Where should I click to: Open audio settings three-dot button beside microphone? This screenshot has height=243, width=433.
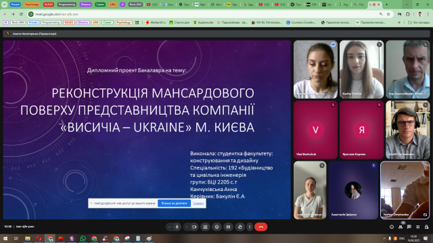tap(170, 227)
